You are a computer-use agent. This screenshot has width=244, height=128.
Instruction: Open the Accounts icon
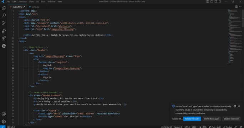pos(4,114)
